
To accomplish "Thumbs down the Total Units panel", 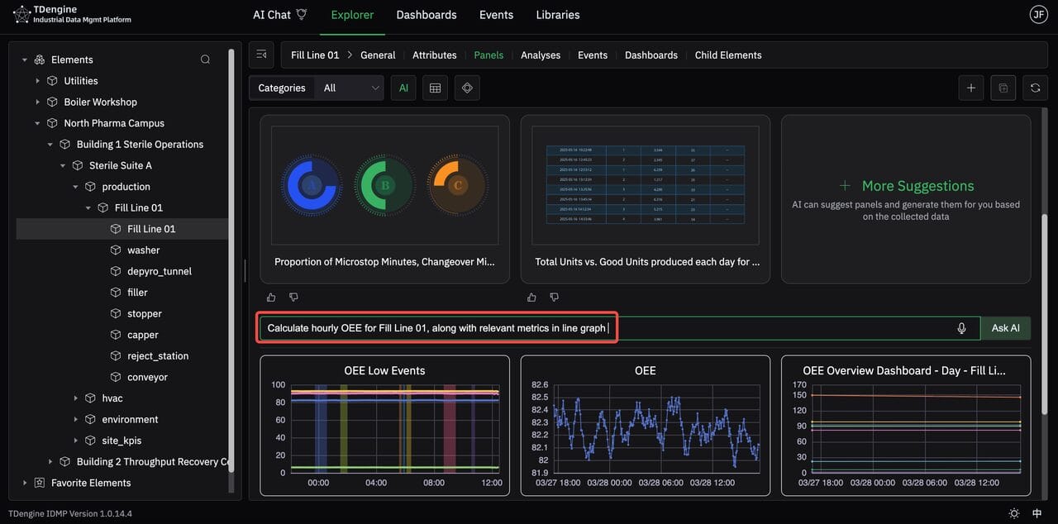I will click(x=554, y=298).
